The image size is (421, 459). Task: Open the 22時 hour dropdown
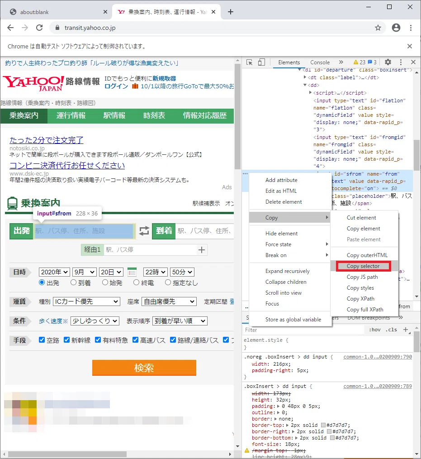pos(155,272)
